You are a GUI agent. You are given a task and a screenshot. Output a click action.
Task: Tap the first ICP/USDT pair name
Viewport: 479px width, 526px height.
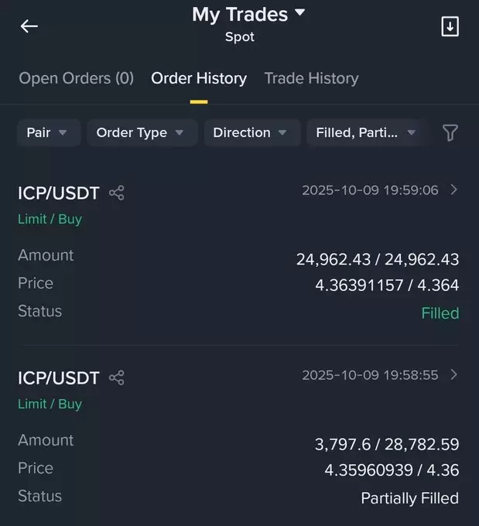pyautogui.click(x=59, y=193)
